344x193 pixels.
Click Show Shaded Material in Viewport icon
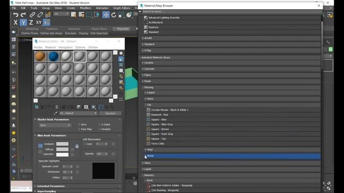[x=94, y=107]
